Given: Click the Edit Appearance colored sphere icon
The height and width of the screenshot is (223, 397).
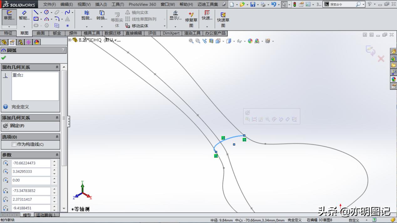Looking at the screenshot, I should pyautogui.click(x=250, y=41).
